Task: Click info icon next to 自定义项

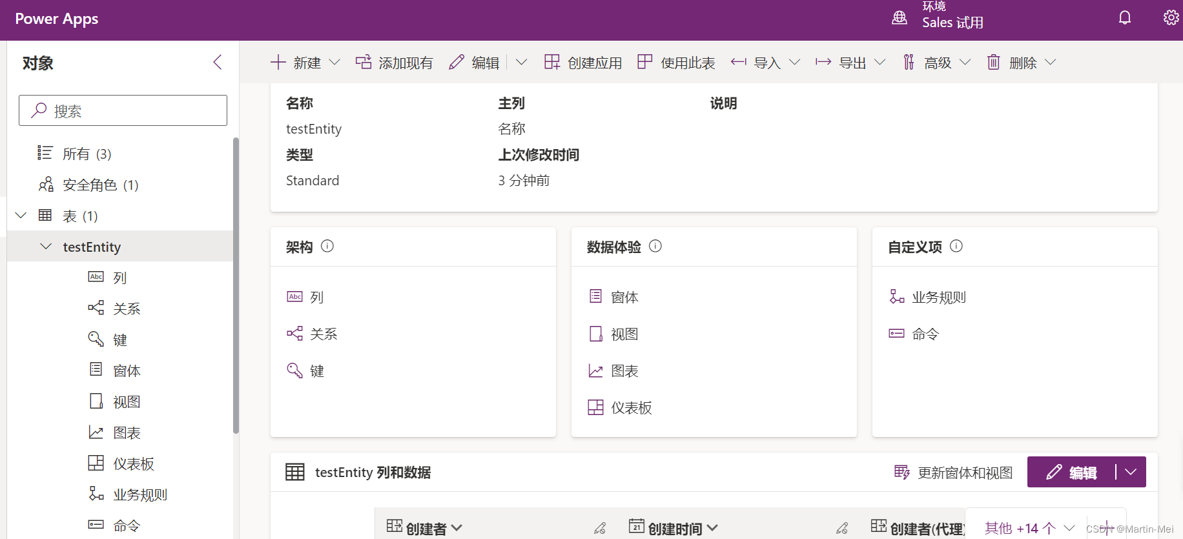Action: pos(956,246)
